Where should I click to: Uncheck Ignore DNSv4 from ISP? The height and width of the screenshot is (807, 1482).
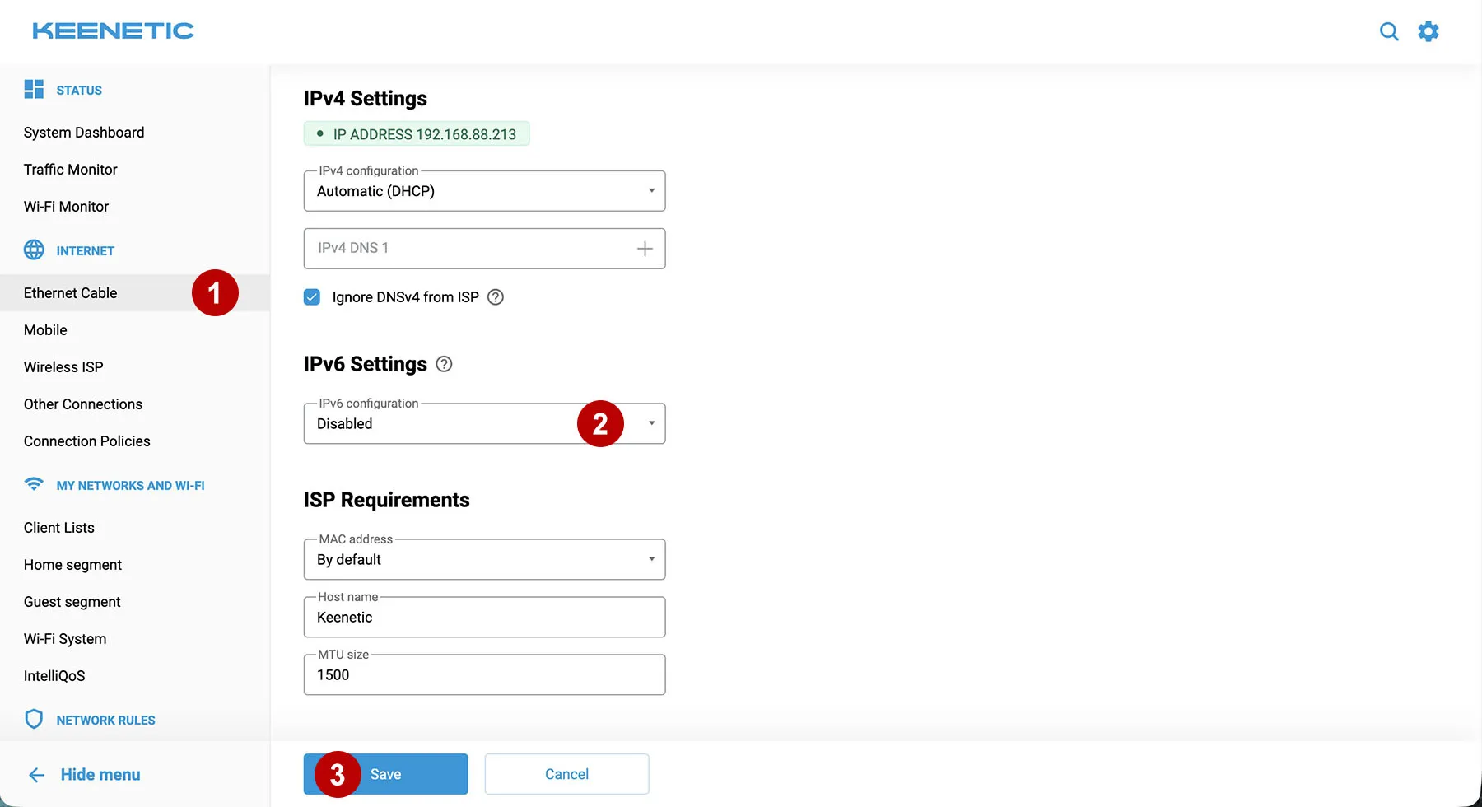pyautogui.click(x=312, y=296)
